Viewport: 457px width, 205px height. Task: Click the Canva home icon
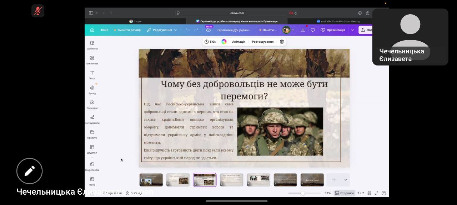click(92, 30)
